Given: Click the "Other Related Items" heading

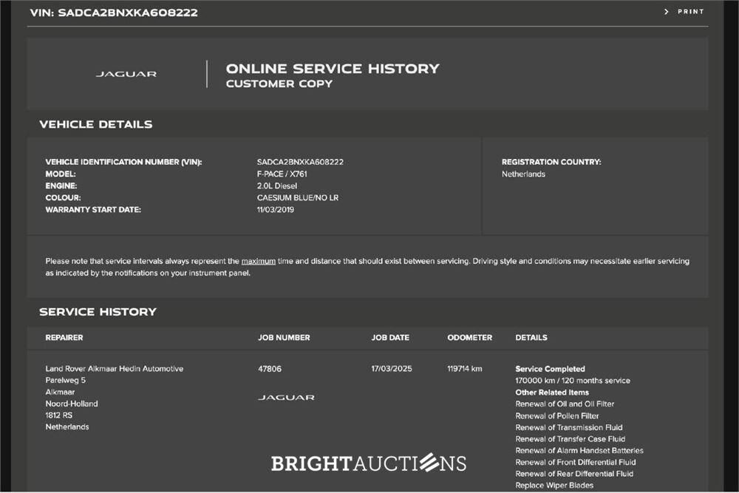Looking at the screenshot, I should point(552,392).
